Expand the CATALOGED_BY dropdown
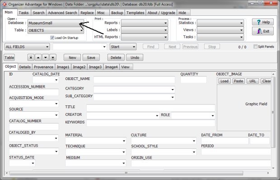280x180 pixels. (x=56, y=138)
